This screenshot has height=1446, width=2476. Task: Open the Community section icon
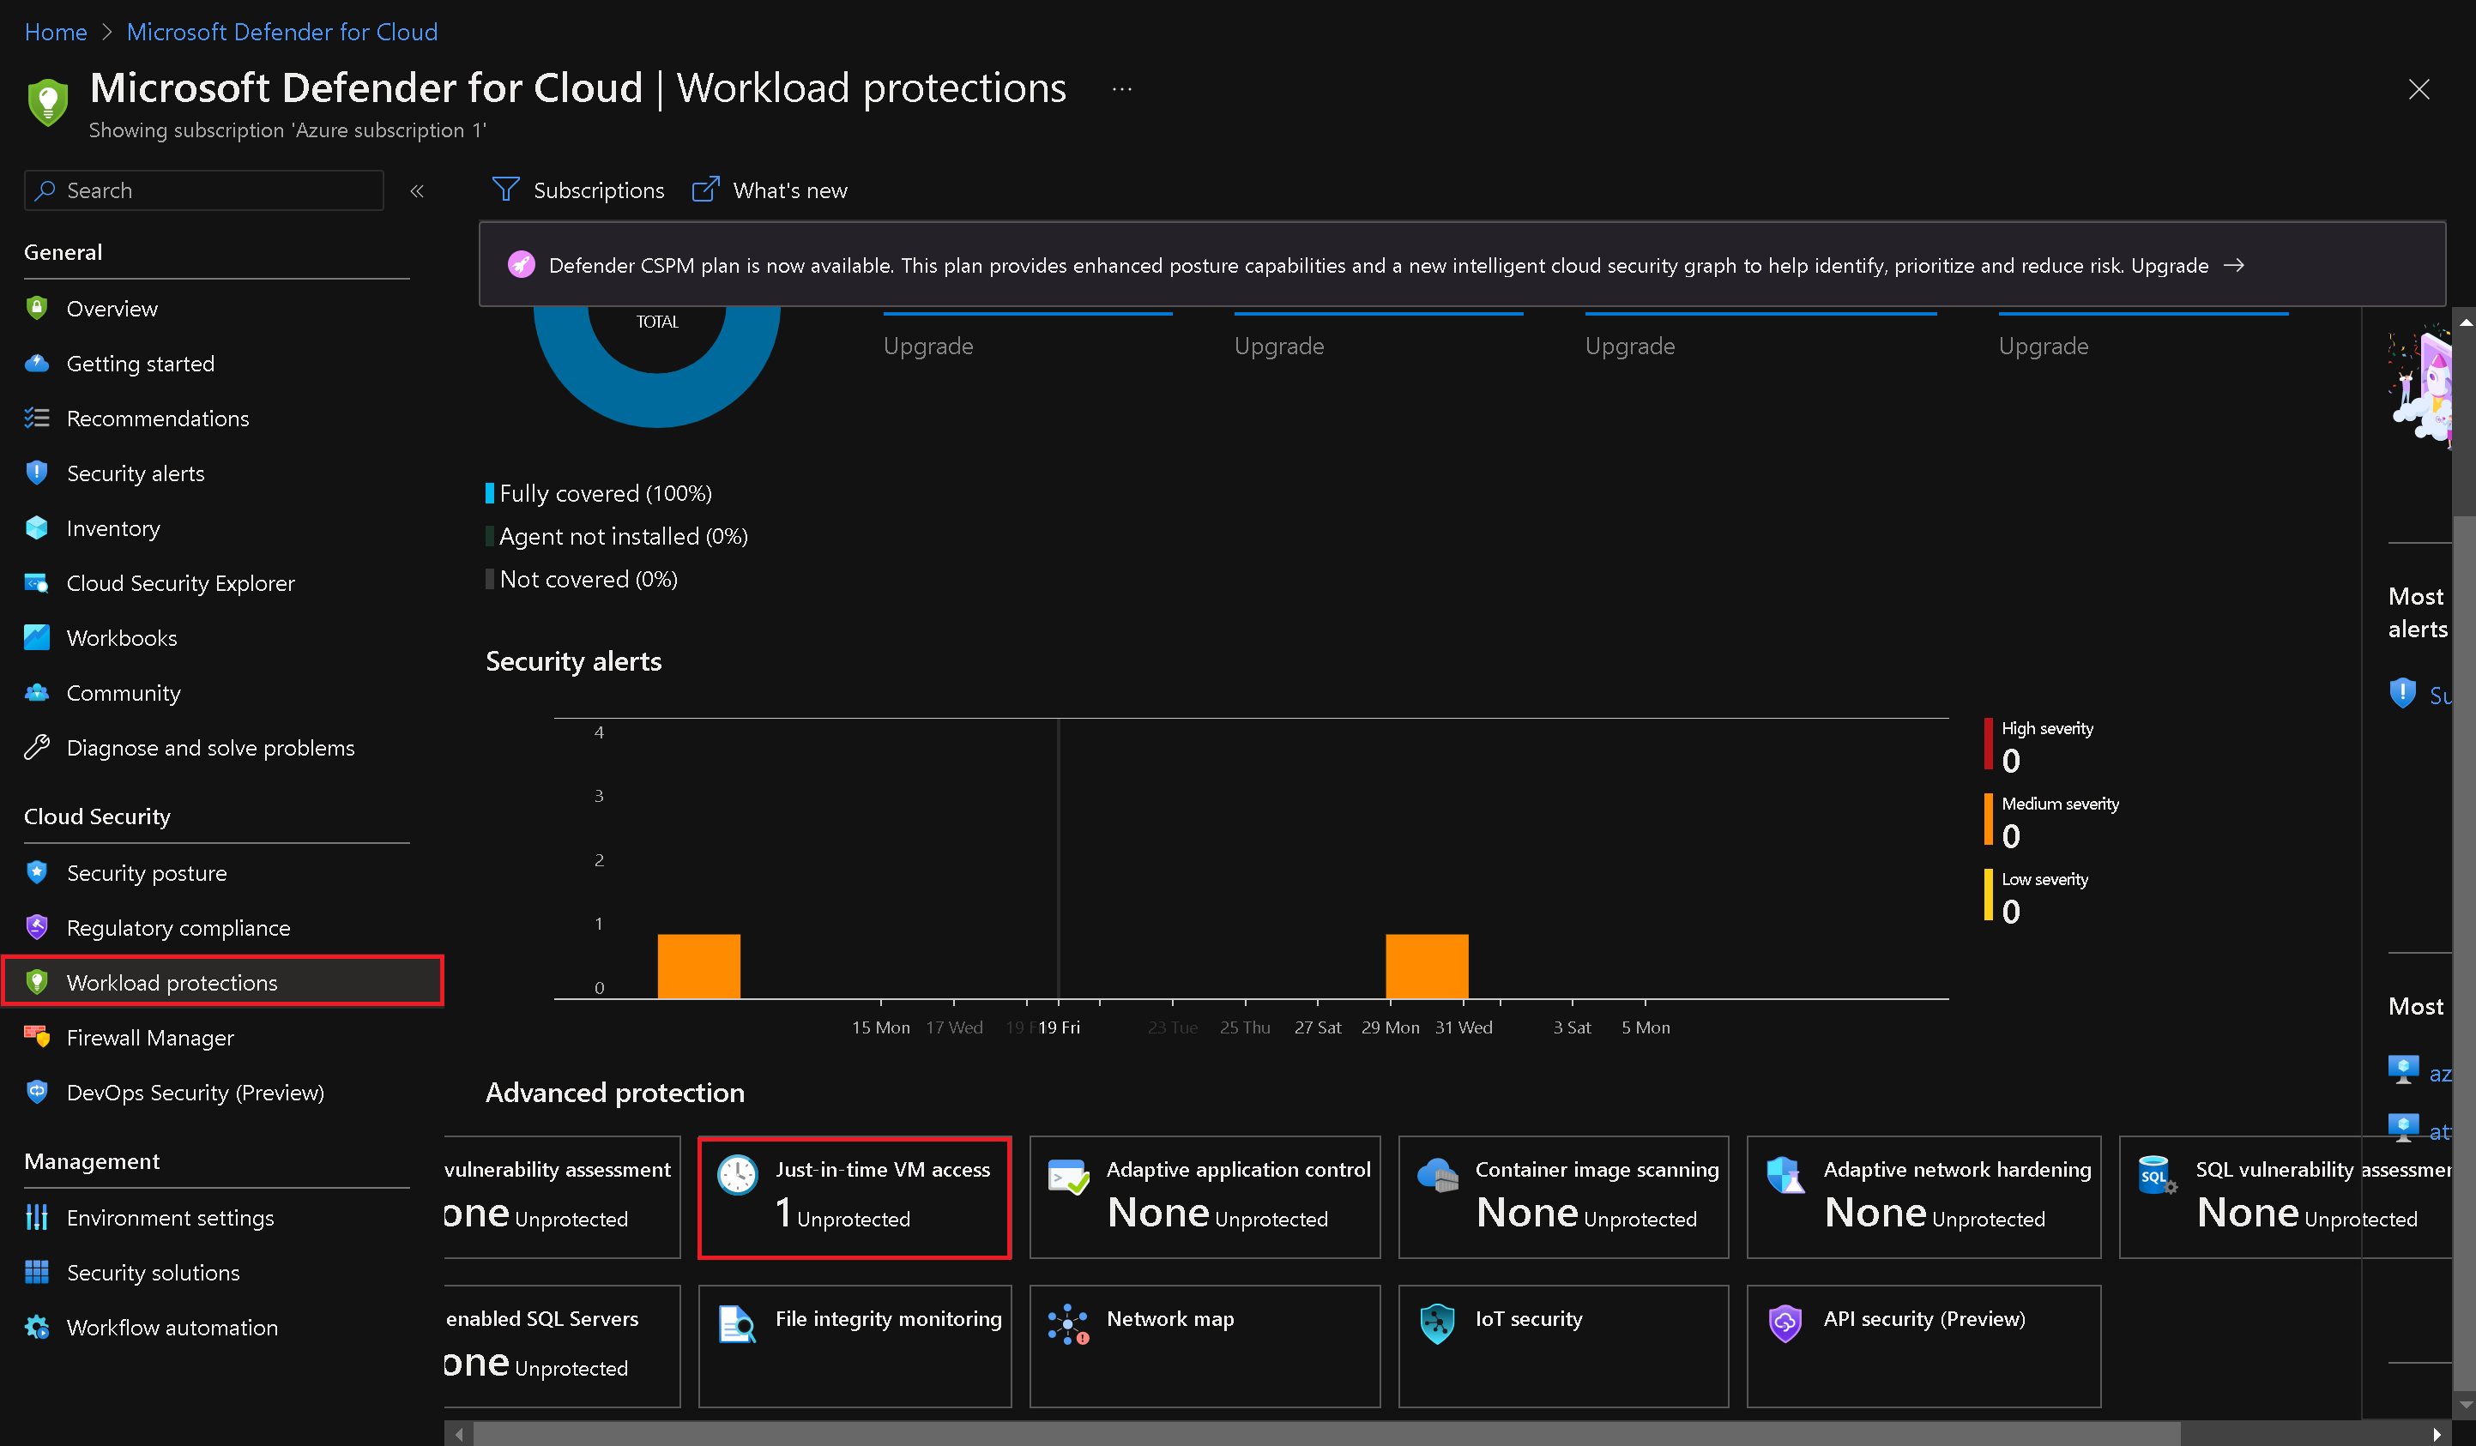click(x=36, y=692)
